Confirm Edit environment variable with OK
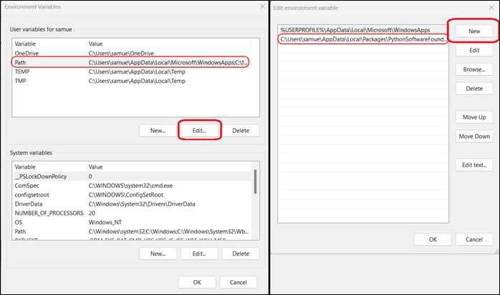 pyautogui.click(x=433, y=239)
